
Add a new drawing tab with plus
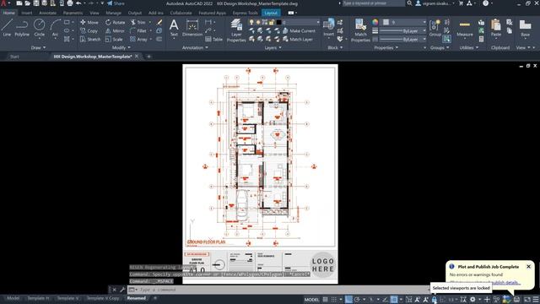[148, 57]
